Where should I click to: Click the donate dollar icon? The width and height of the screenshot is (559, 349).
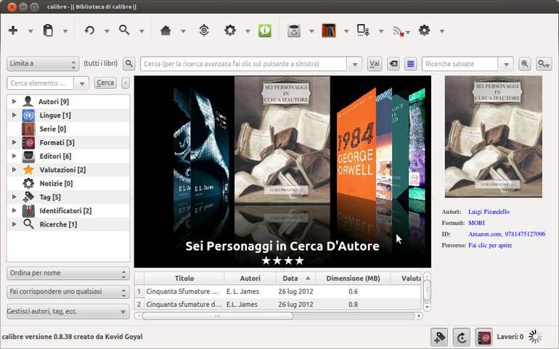(204, 30)
